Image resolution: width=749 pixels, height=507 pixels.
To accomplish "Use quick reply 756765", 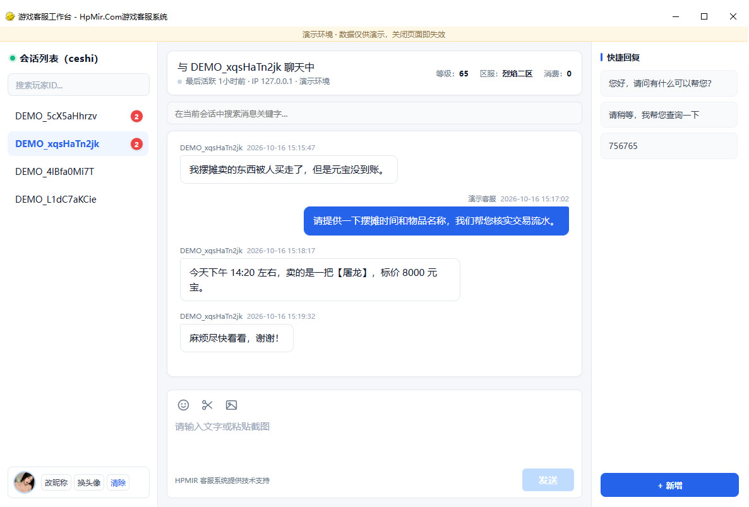I will [x=669, y=146].
